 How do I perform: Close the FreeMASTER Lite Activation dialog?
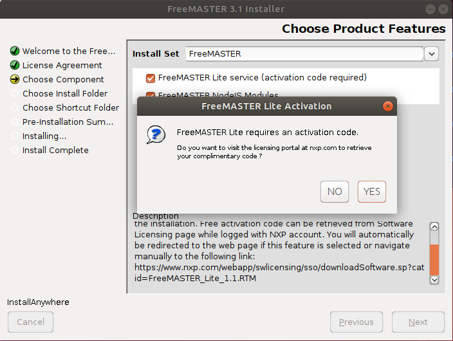tap(387, 106)
